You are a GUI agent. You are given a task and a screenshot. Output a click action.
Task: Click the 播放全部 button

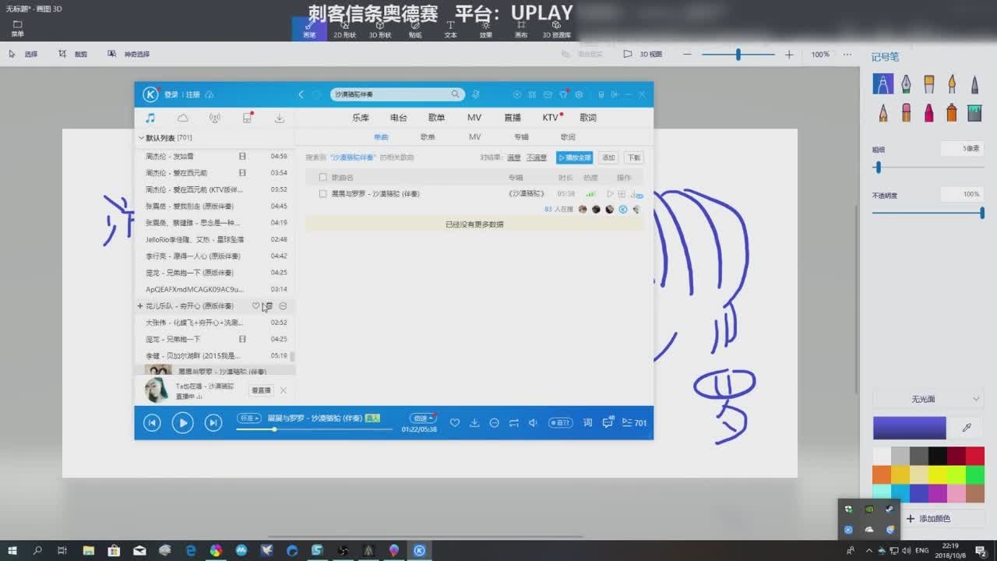click(x=575, y=157)
